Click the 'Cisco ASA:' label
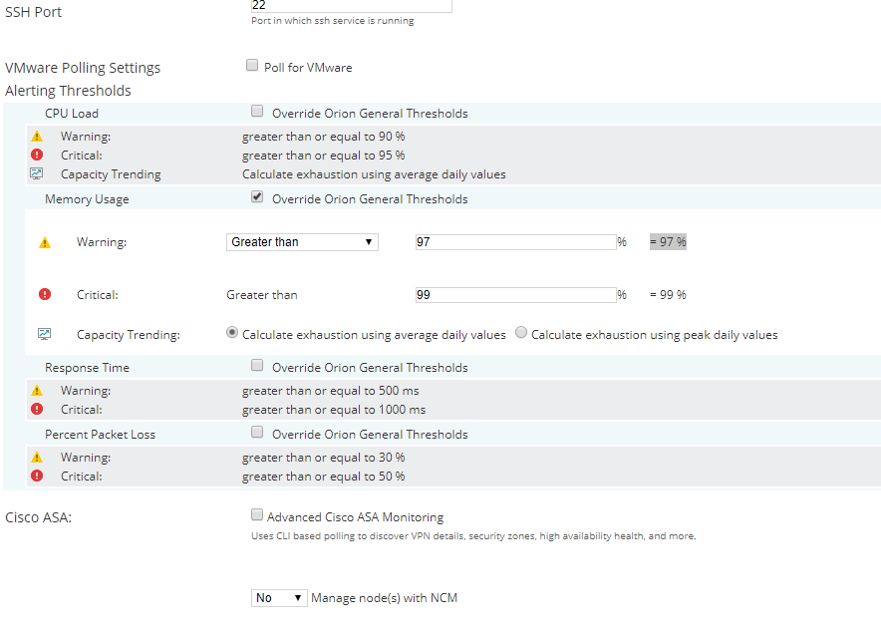This screenshot has width=881, height=641. click(38, 517)
